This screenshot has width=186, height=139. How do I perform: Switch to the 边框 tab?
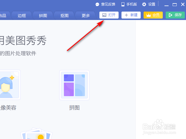click(22, 16)
